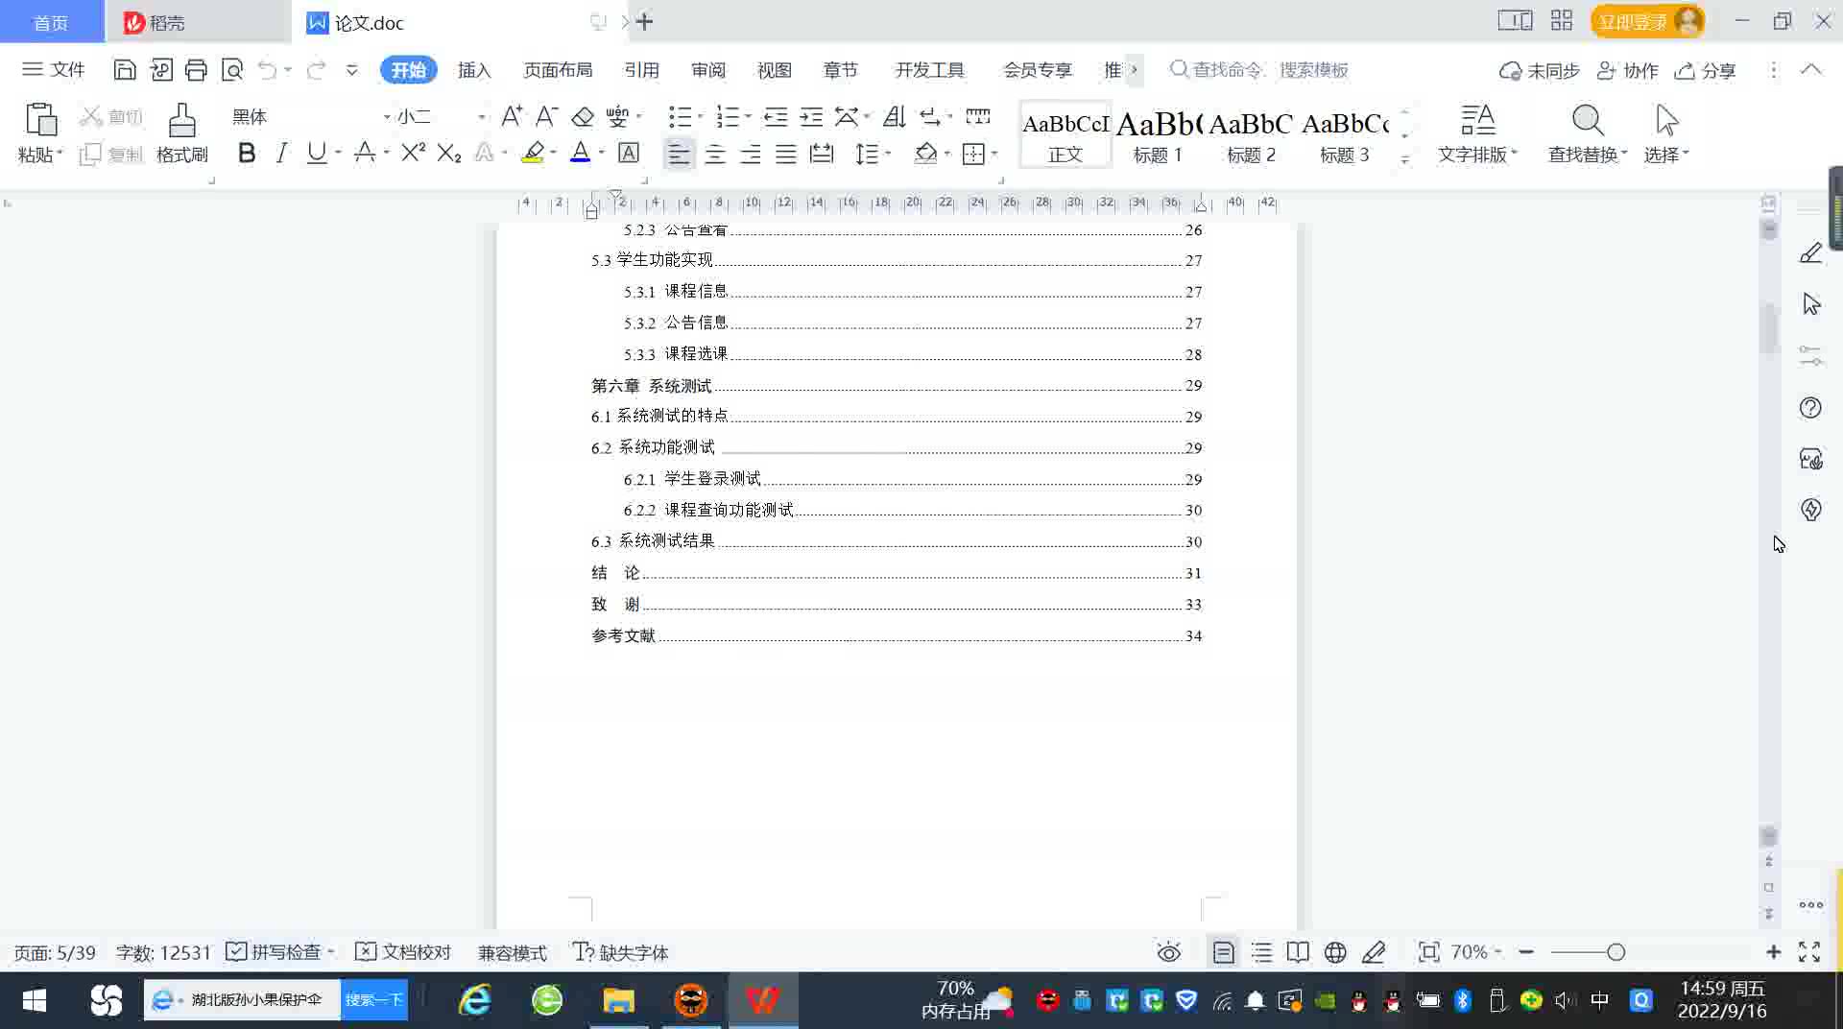Click the zoom slider handle
Screen dimensions: 1843x1029
pyautogui.click(x=1616, y=952)
